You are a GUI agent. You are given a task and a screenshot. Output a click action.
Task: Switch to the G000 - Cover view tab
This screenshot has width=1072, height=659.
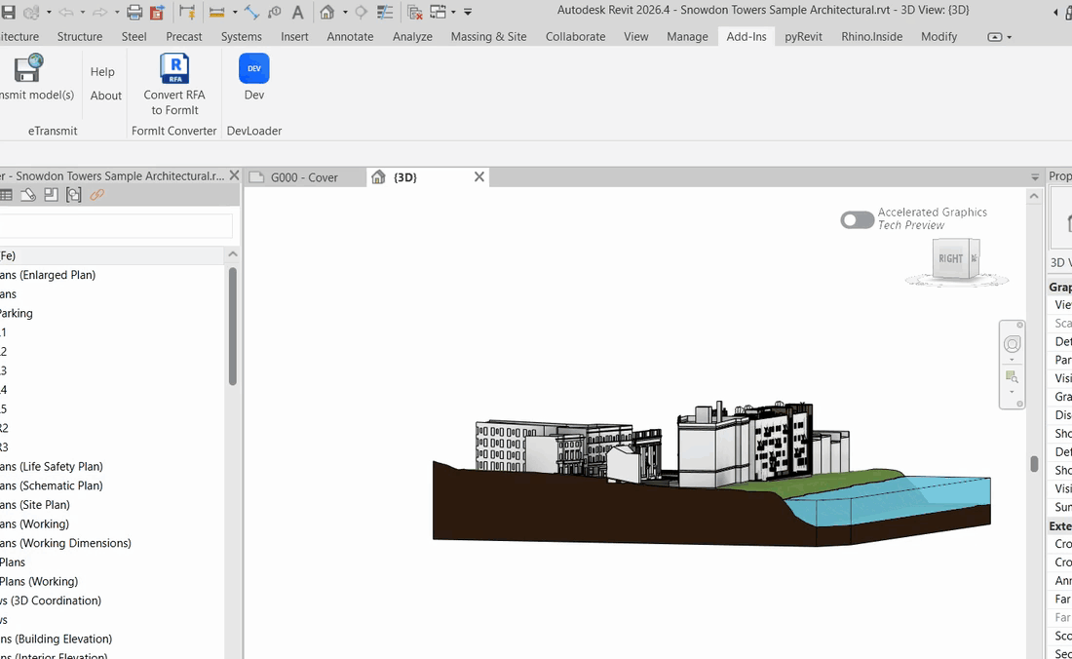tap(304, 177)
